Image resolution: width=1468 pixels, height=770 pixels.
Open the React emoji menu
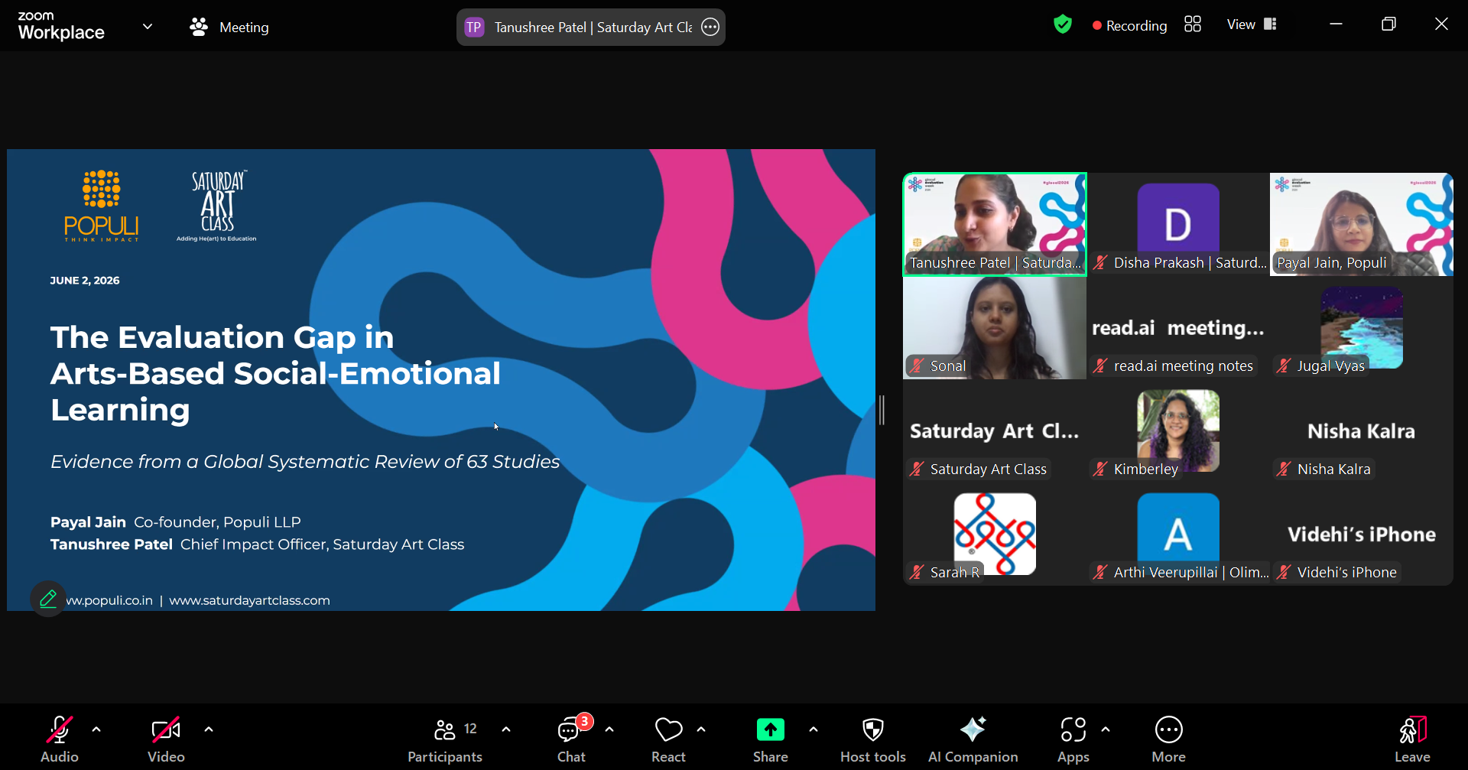pos(668,739)
